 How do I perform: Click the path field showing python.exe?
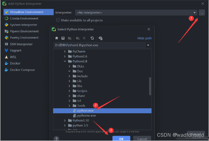point(100,45)
